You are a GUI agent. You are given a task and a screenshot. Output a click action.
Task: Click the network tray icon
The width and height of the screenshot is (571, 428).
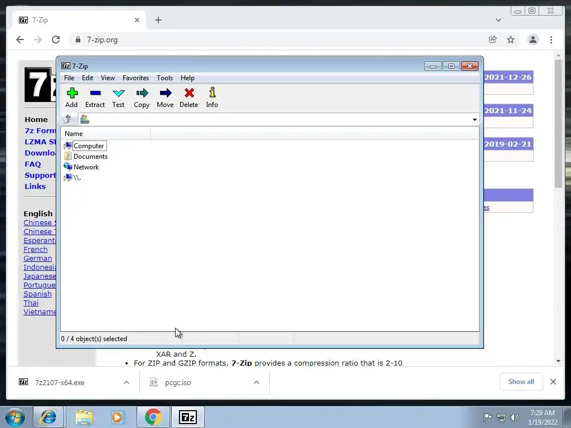pos(501,417)
